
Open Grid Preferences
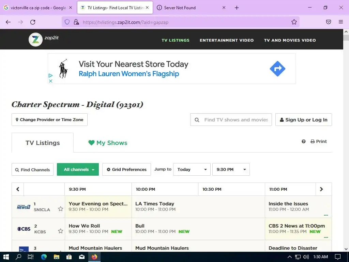coord(126,169)
